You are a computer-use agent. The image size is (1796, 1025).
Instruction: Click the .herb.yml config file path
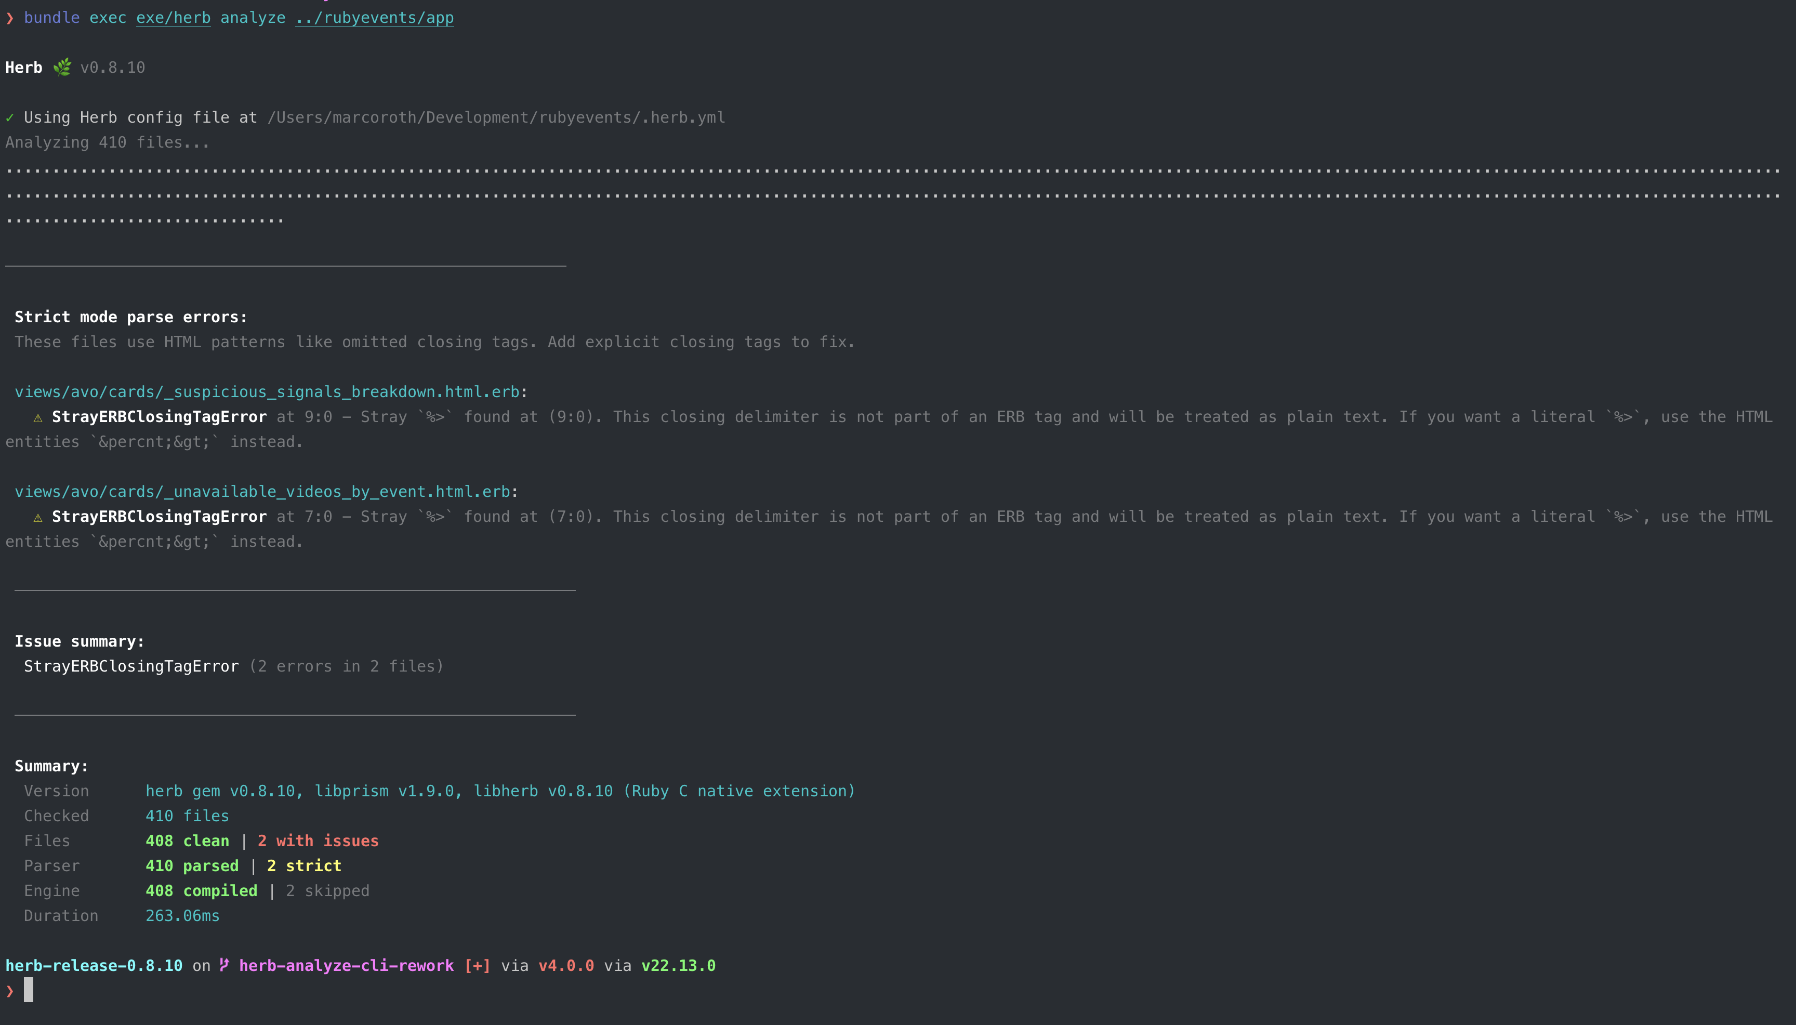pyautogui.click(x=495, y=117)
